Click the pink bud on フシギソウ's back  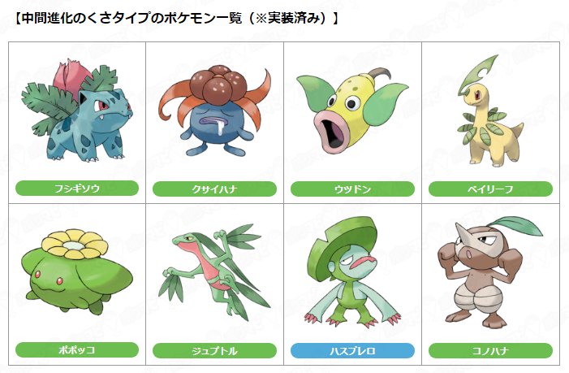click(x=68, y=79)
